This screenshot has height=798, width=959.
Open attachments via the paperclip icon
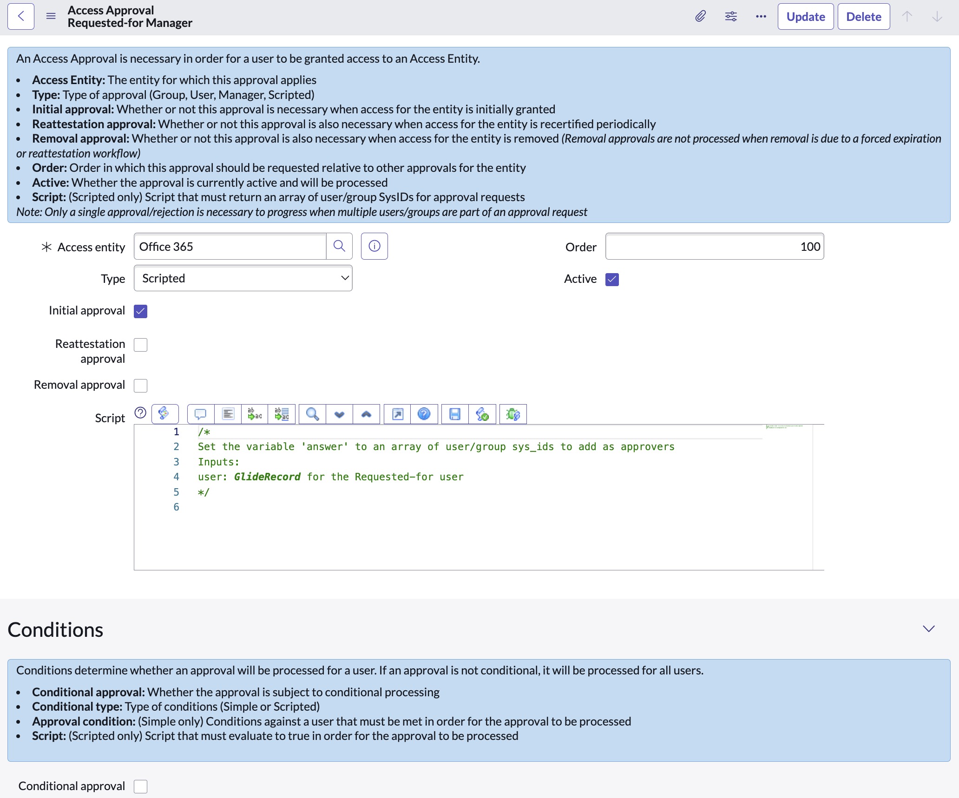point(700,16)
